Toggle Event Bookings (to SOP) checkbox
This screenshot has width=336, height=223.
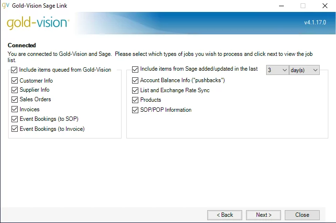pos(14,119)
